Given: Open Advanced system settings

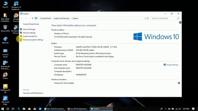Looking at the screenshot, I should [x=33, y=40].
